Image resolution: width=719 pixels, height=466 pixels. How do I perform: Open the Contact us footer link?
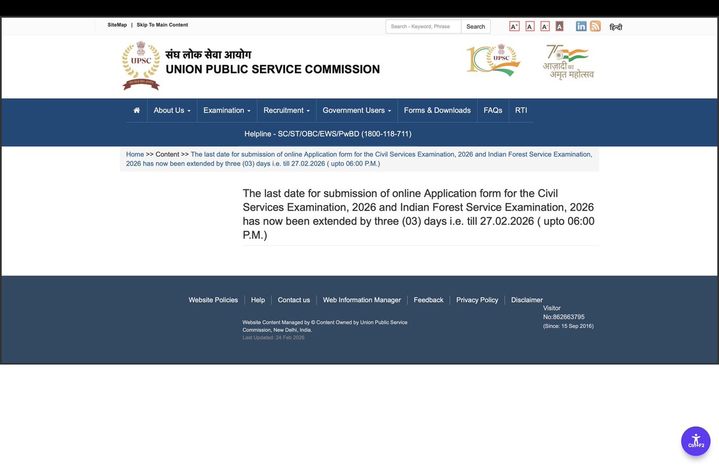point(294,300)
